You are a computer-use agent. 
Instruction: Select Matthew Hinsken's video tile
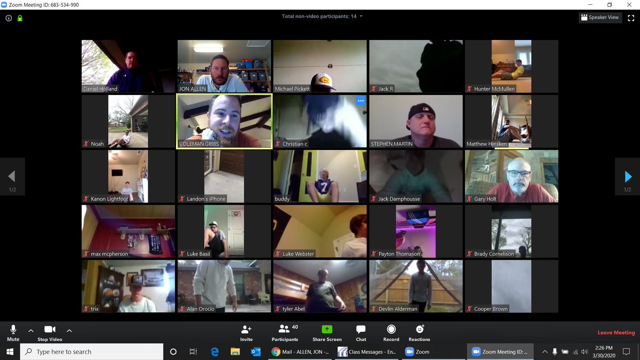click(512, 121)
